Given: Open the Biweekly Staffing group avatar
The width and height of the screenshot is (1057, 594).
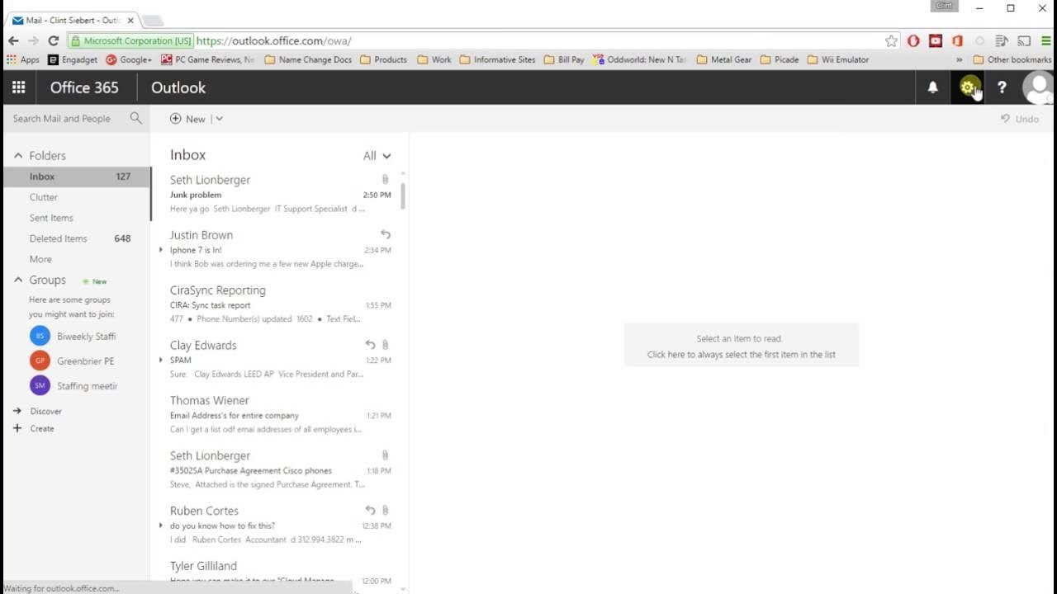Looking at the screenshot, I should [x=40, y=336].
